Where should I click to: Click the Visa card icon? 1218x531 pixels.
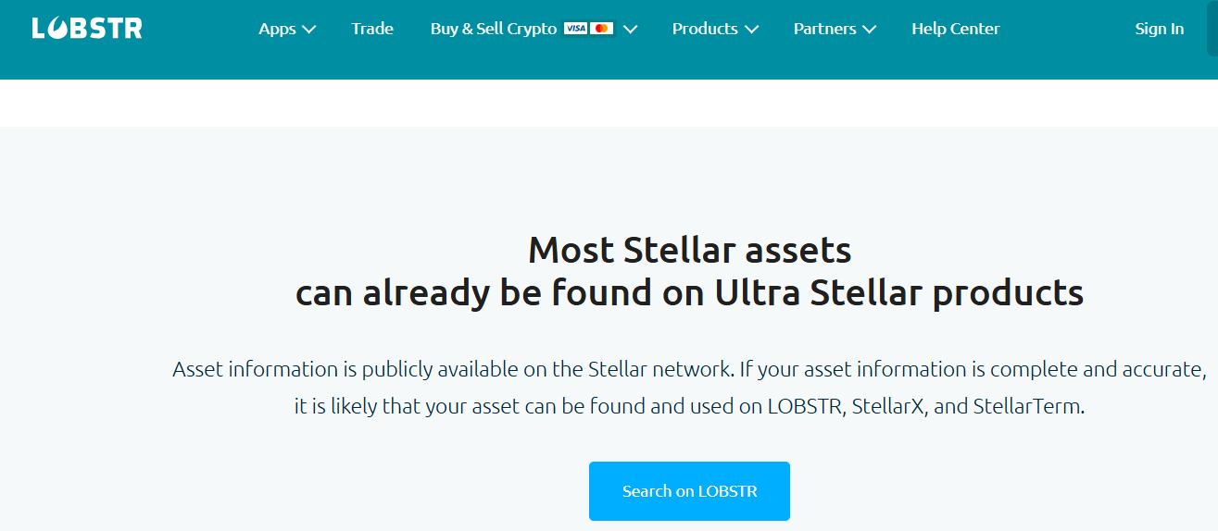click(x=575, y=29)
